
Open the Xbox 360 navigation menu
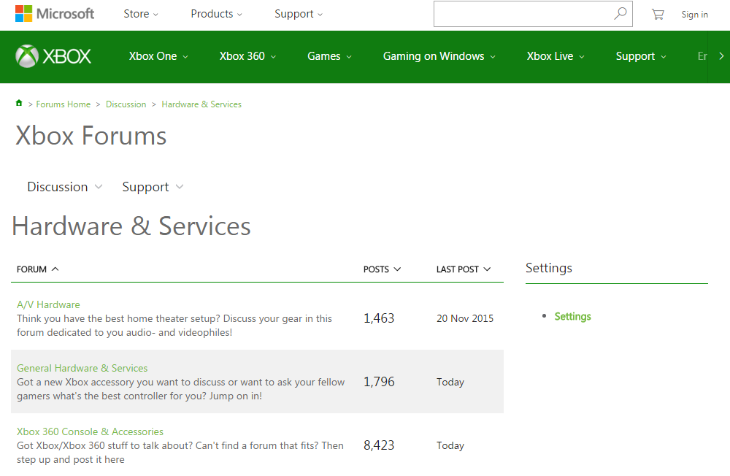[248, 56]
